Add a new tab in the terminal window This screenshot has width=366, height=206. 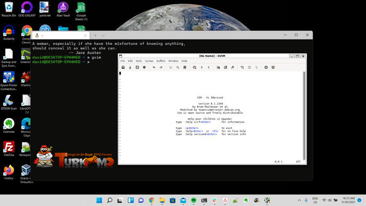(95, 36)
